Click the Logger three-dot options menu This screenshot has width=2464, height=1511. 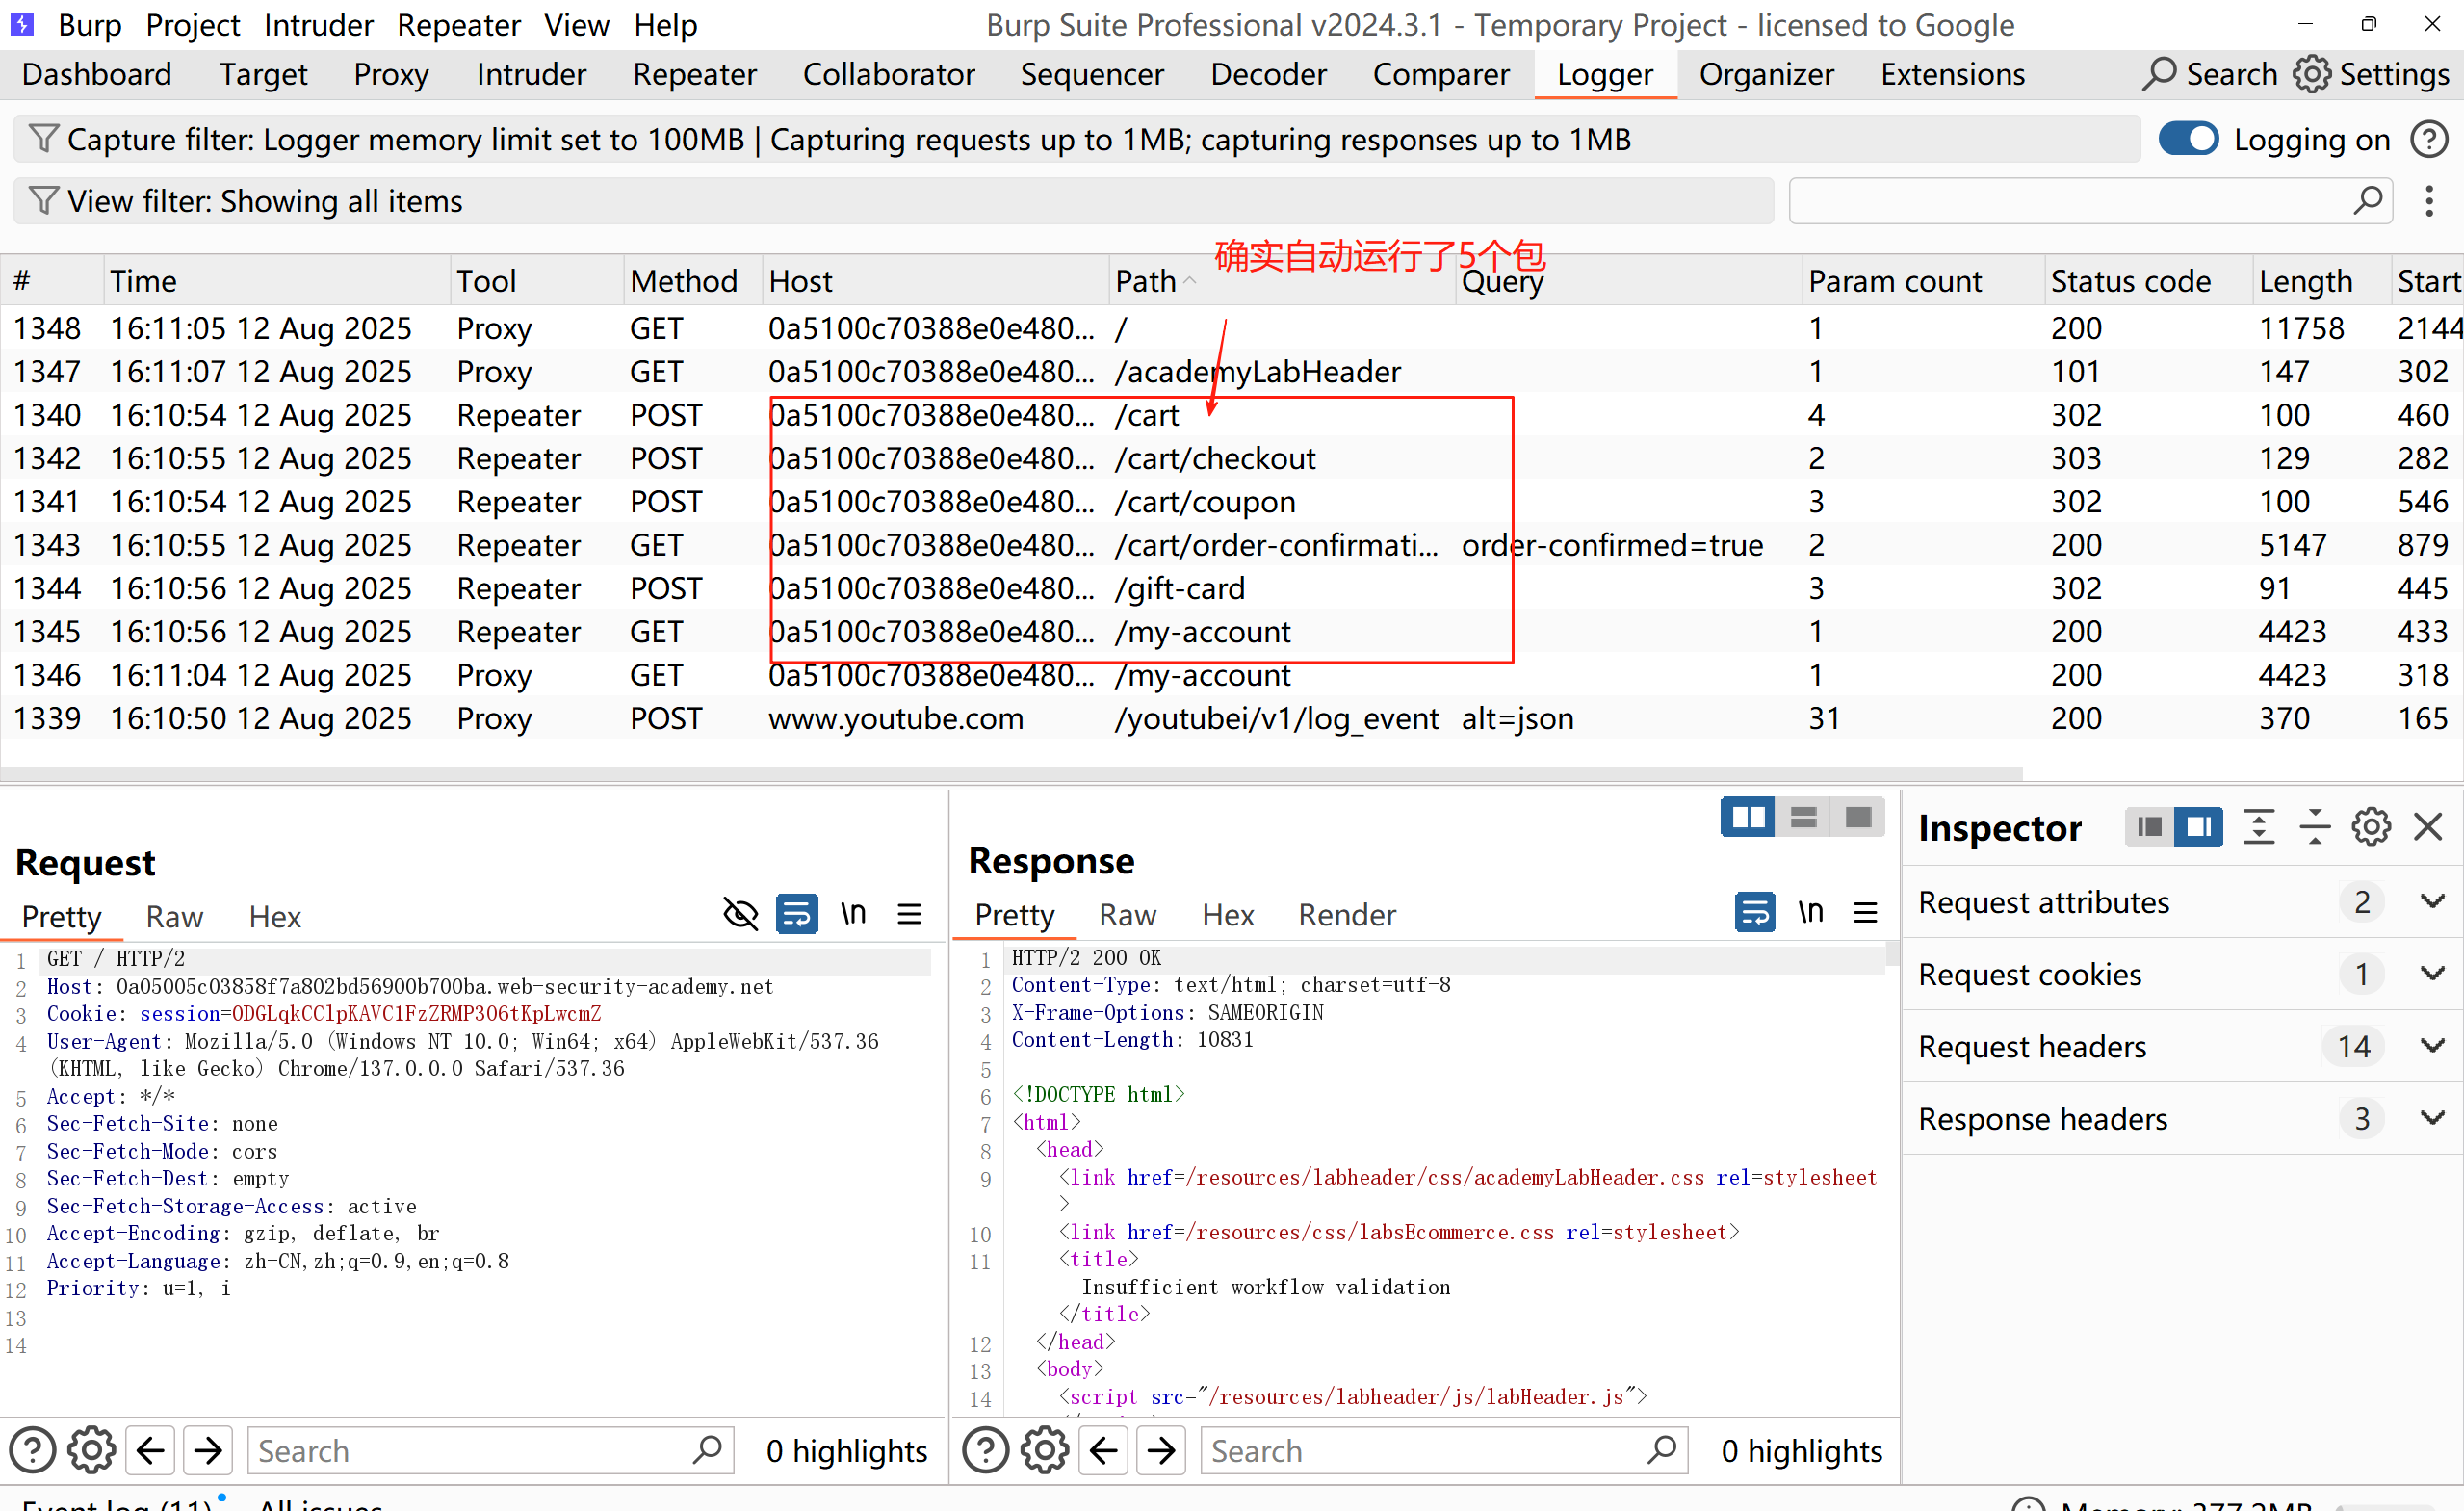pos(2428,201)
